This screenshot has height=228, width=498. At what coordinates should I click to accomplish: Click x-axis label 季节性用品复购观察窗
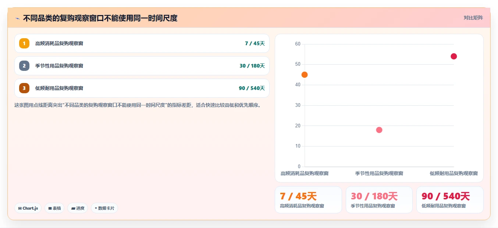coord(379,173)
